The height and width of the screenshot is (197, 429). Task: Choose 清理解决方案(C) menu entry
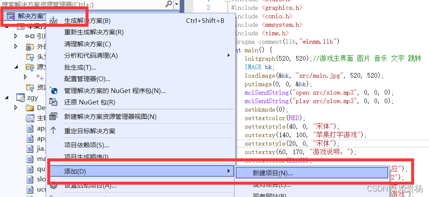click(x=88, y=44)
